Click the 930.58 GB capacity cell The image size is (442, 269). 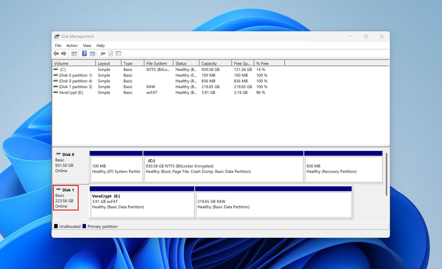click(x=210, y=70)
